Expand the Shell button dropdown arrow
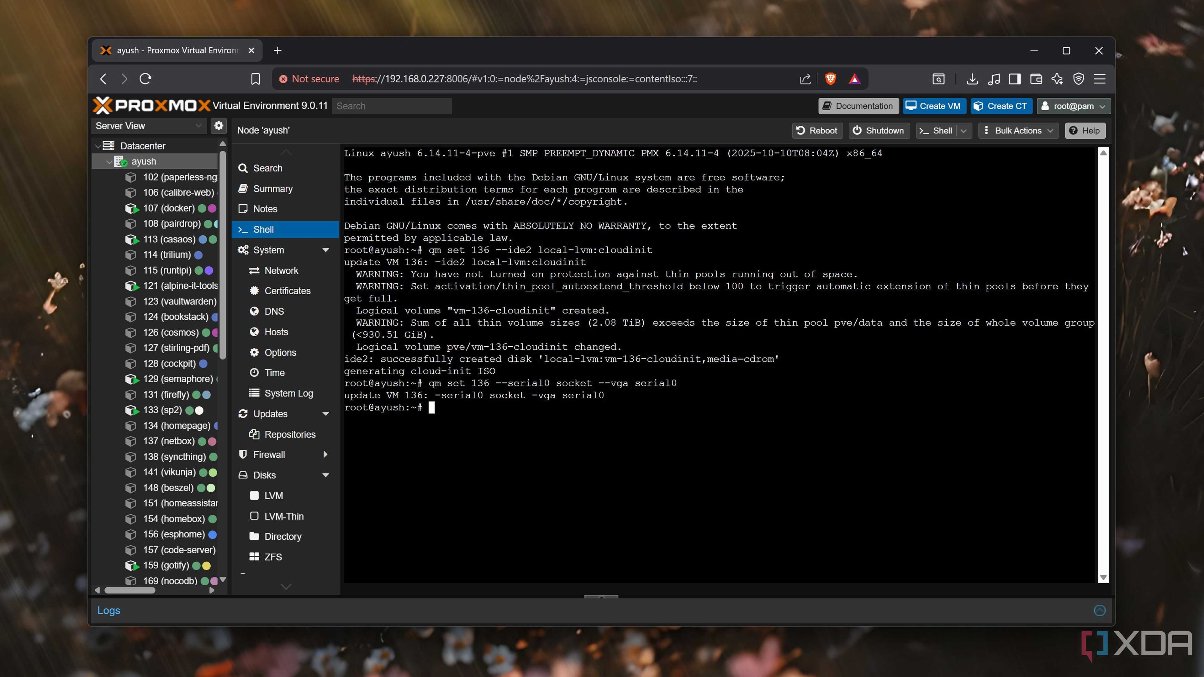1204x677 pixels. [x=964, y=131]
